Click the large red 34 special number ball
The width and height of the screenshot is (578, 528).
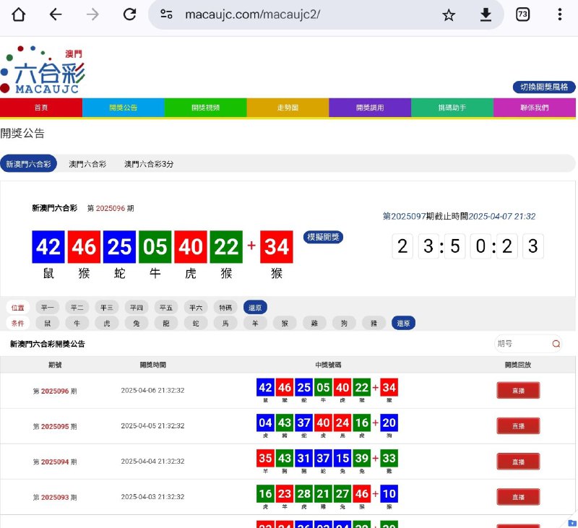pyautogui.click(x=277, y=246)
